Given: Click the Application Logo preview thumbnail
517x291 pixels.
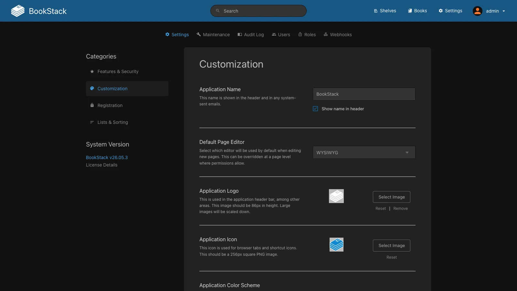Looking at the screenshot, I should (x=336, y=196).
